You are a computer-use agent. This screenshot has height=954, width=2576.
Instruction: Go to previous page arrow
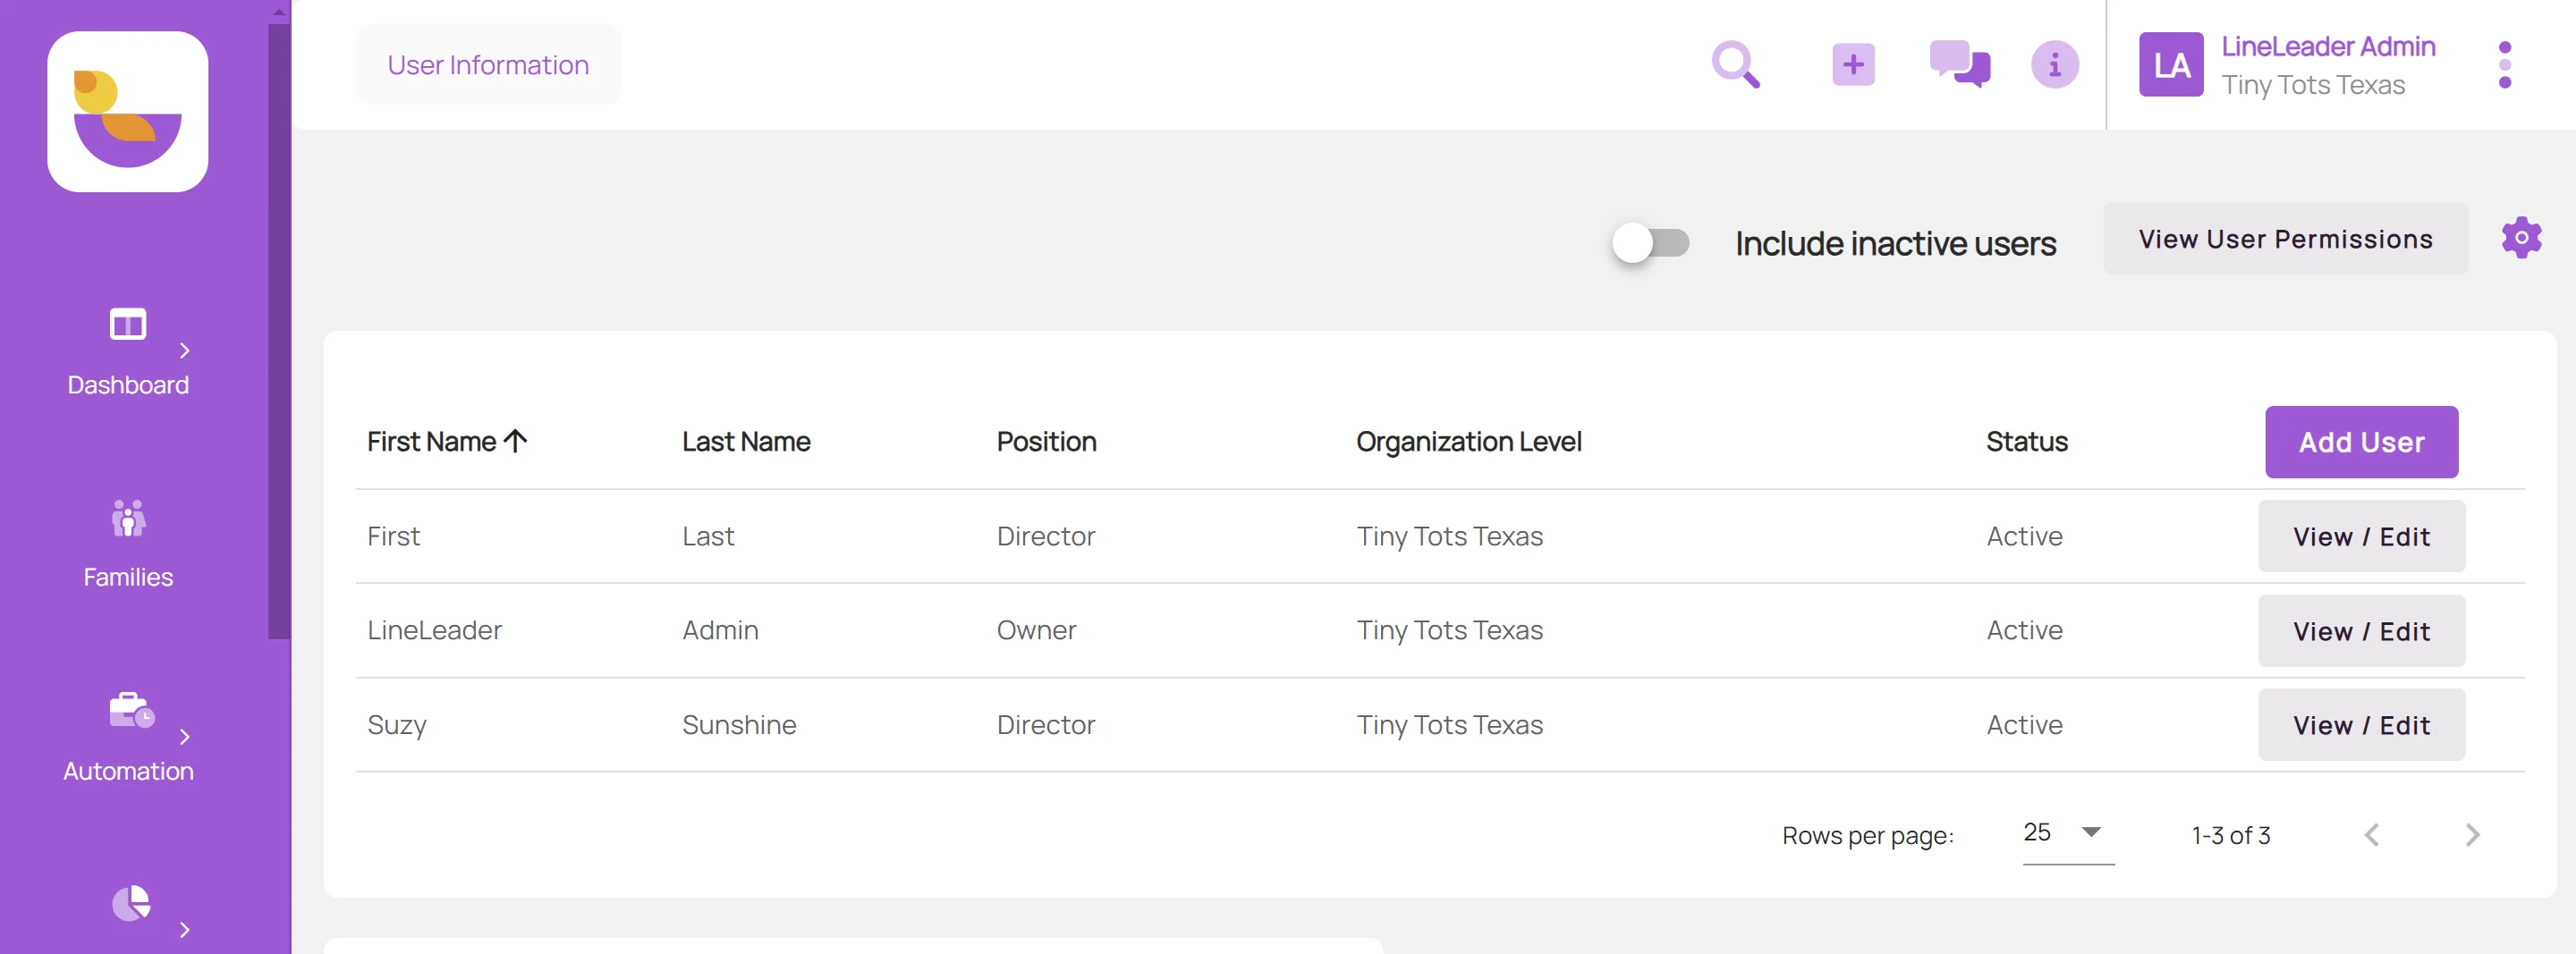tap(2371, 835)
